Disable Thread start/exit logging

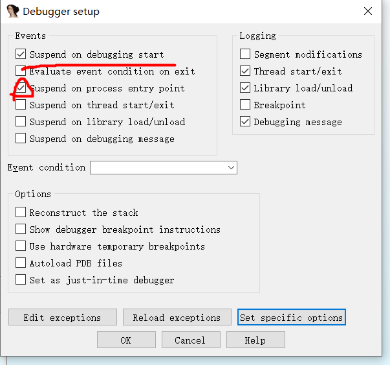pos(245,71)
